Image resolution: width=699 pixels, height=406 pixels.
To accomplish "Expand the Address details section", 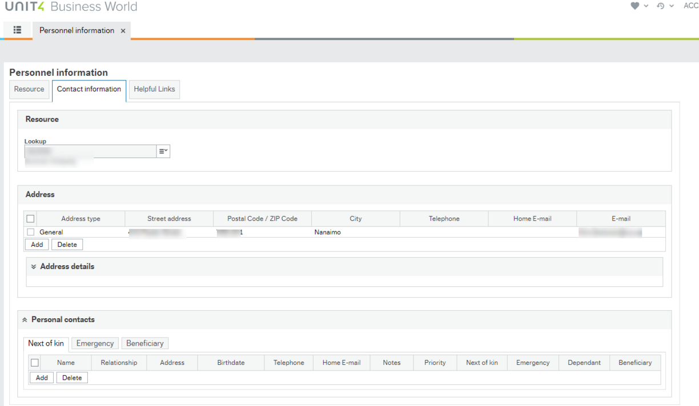I will [x=34, y=267].
